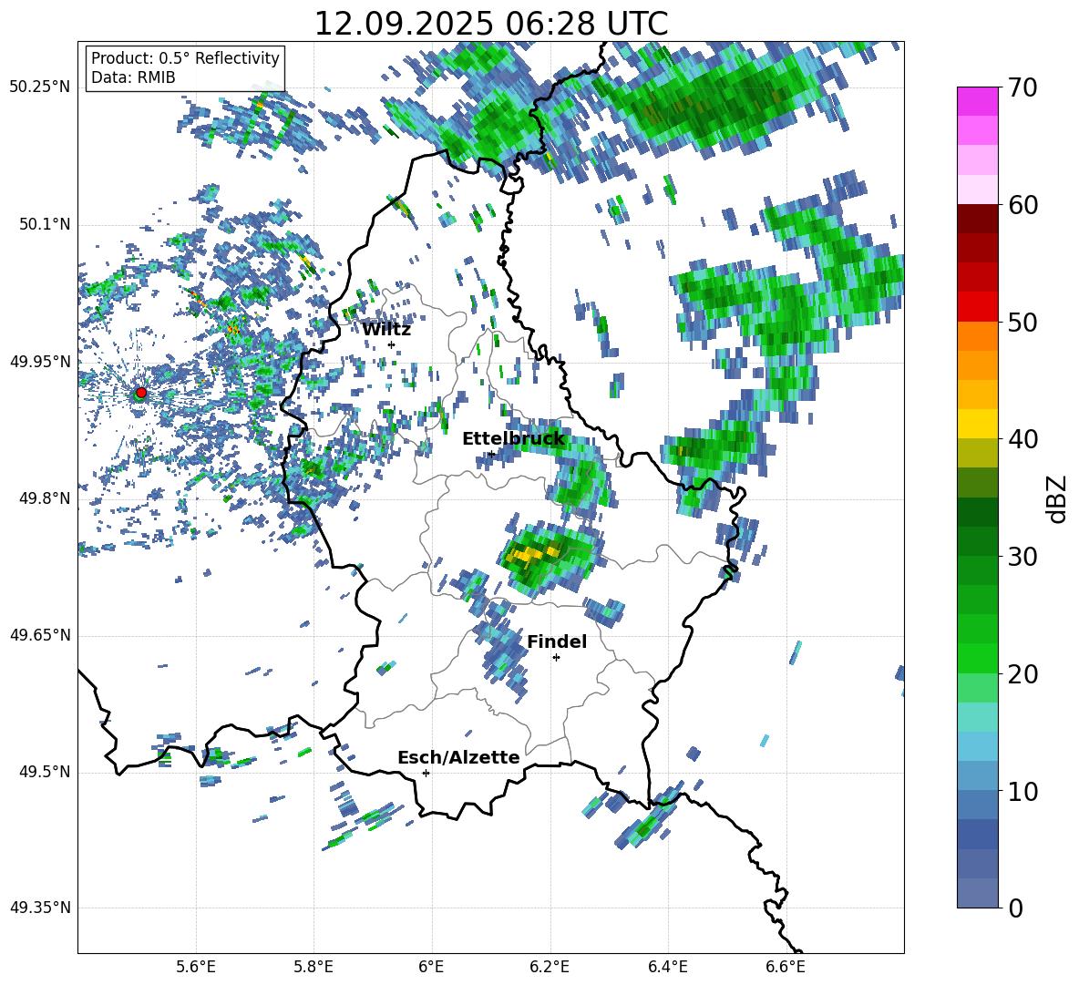Screen dimensions: 1079x985
Task: Click the title '12.09.2025 06:28 UTC'
Action: coord(491,24)
